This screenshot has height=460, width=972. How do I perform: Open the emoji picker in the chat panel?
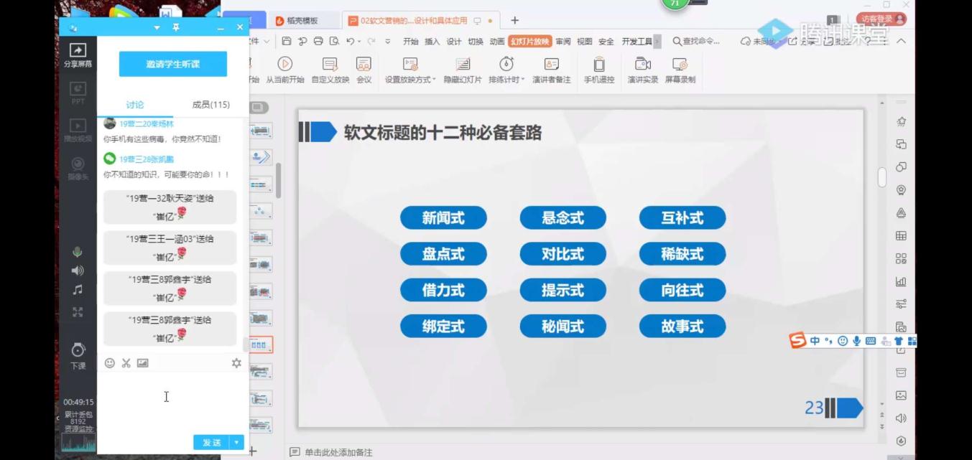click(109, 363)
